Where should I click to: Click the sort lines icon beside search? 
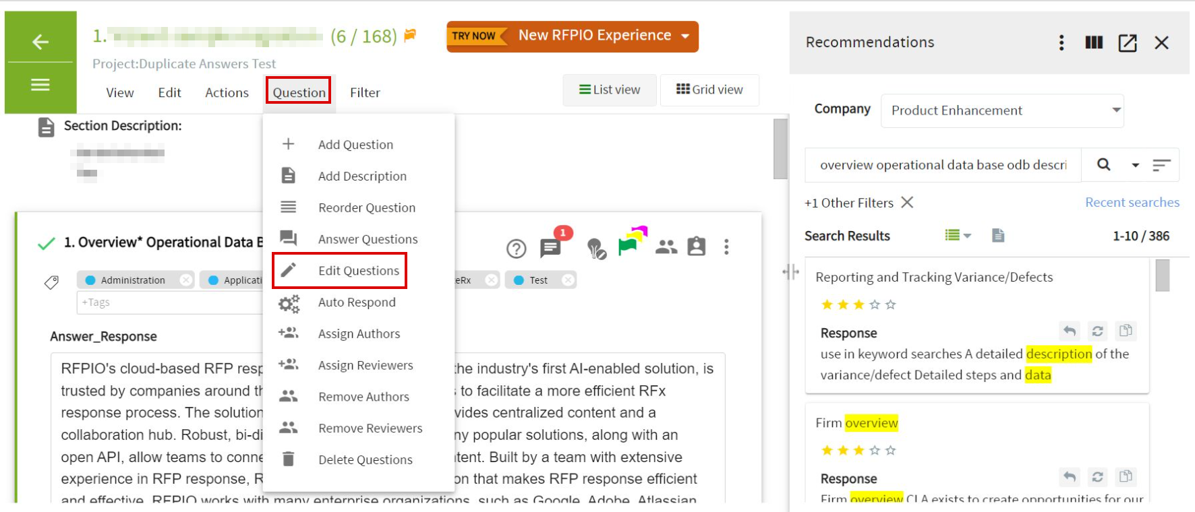[1161, 165]
